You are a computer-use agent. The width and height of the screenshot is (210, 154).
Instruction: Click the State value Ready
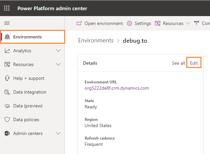point(91,107)
